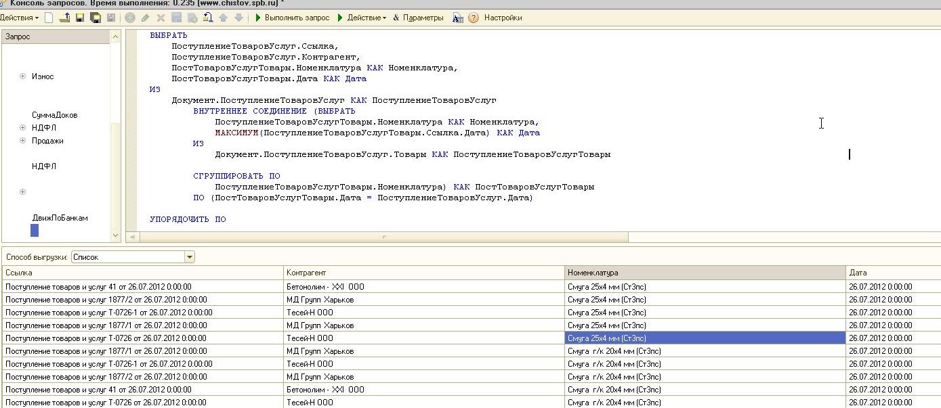Open the Действия menu

(19, 18)
